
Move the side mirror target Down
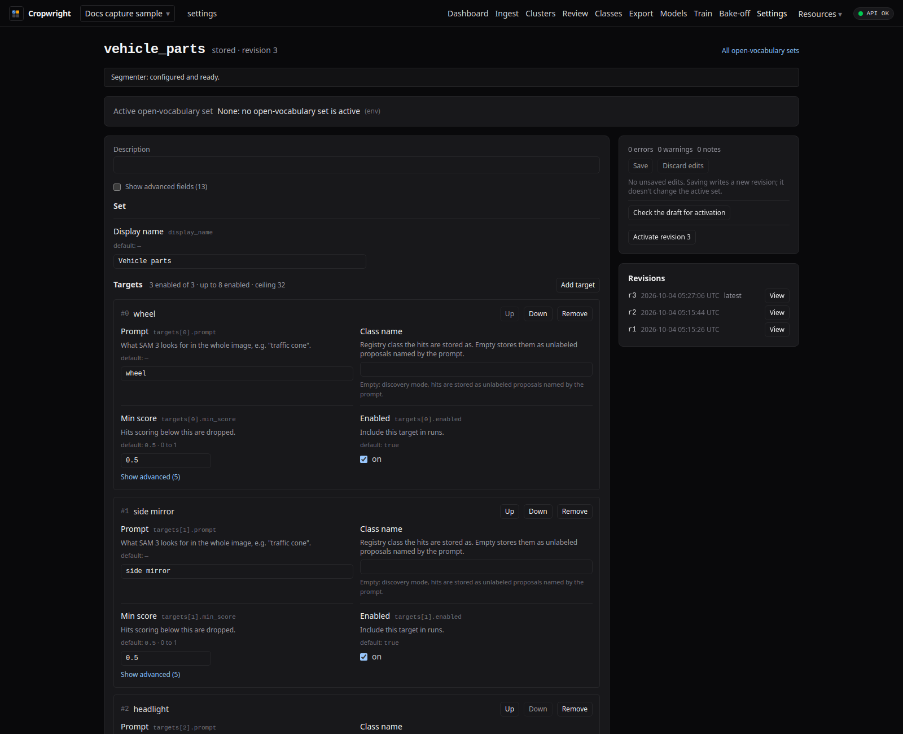538,512
